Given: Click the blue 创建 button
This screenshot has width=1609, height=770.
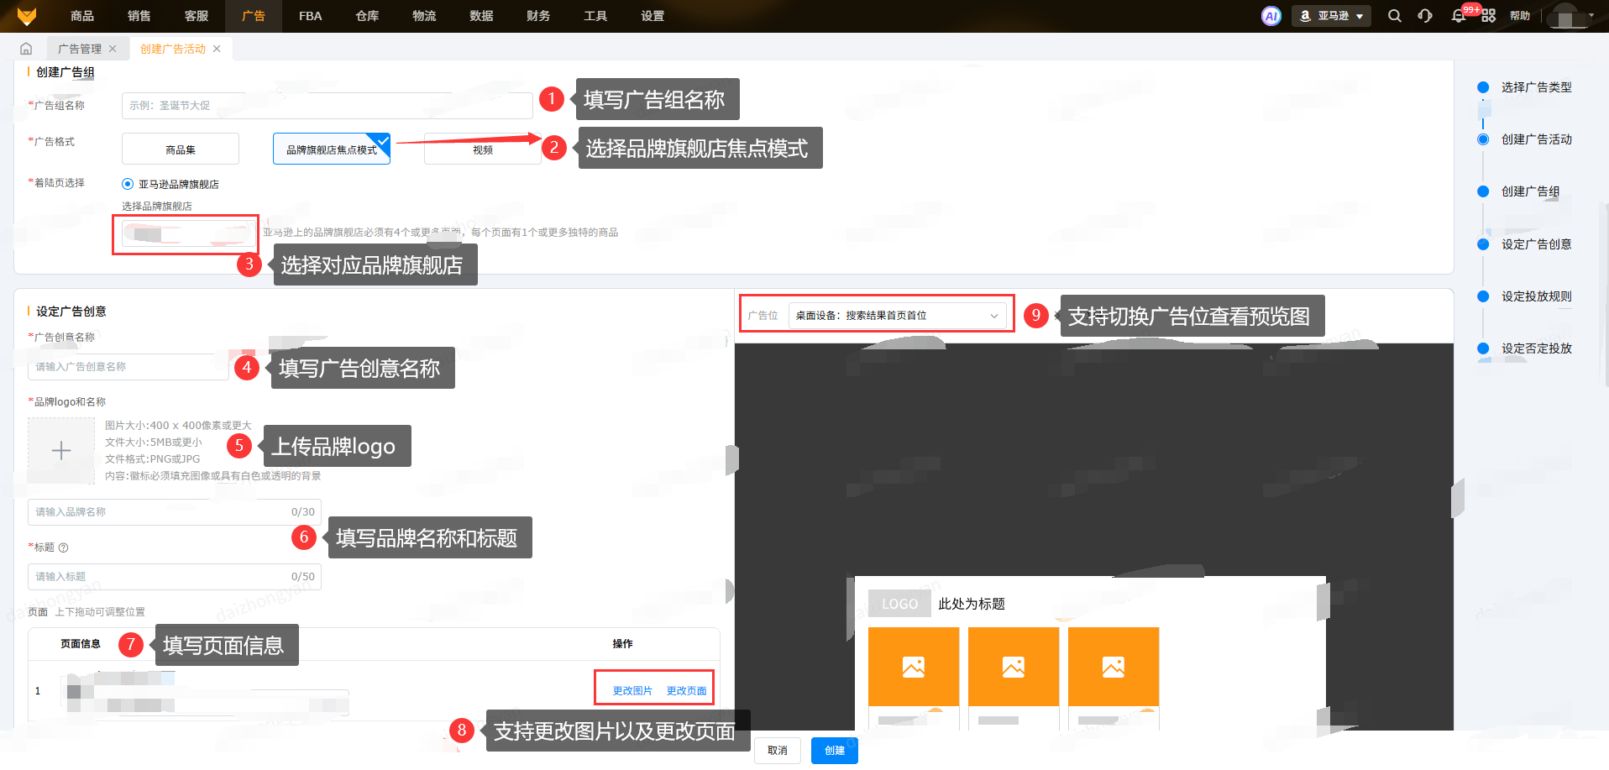Looking at the screenshot, I should pos(835,751).
